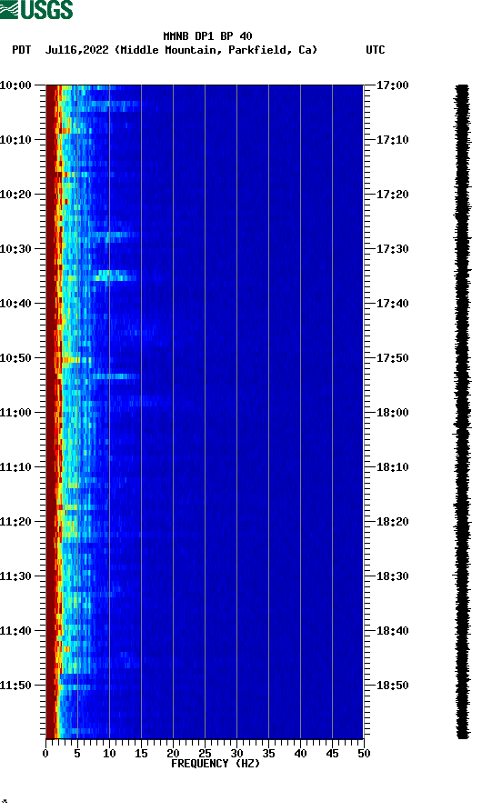
Task: Click the PDT timezone label
Action: point(22,50)
